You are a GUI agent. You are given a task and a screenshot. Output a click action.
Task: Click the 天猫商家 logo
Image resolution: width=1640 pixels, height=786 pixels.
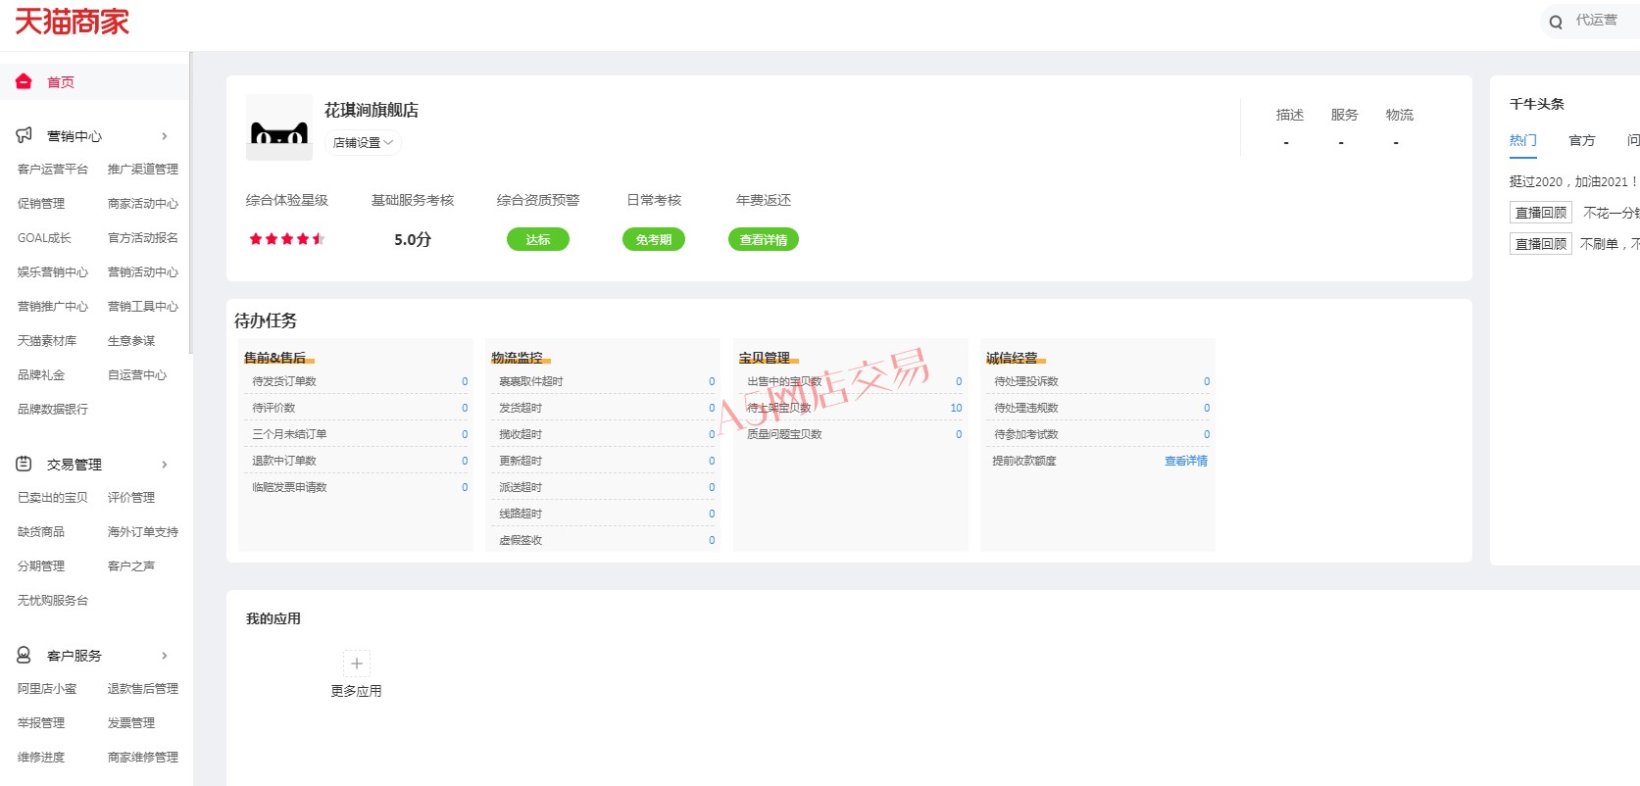point(72,21)
